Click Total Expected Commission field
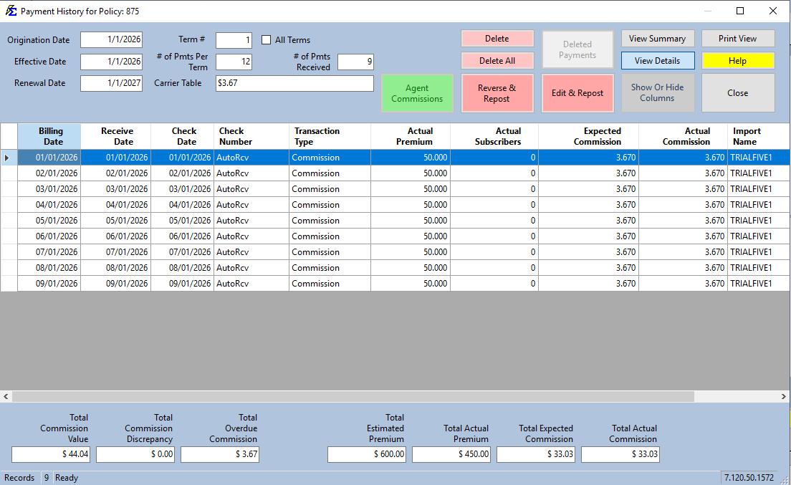Image resolution: width=791 pixels, height=485 pixels. click(536, 454)
